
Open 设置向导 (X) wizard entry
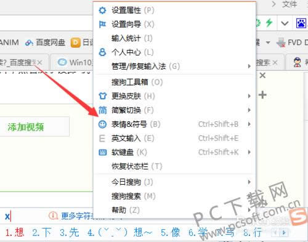click(x=174, y=24)
